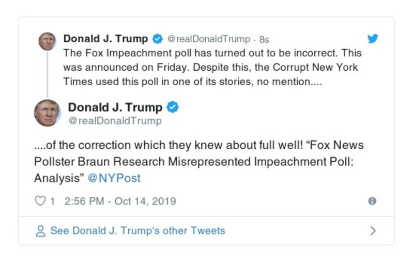Image resolution: width=413 pixels, height=265 pixels.
Task: Click the verified badge beside the large name
Action: pyautogui.click(x=173, y=107)
